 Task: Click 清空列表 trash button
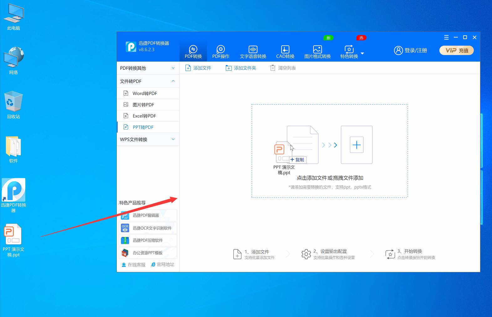tap(283, 68)
